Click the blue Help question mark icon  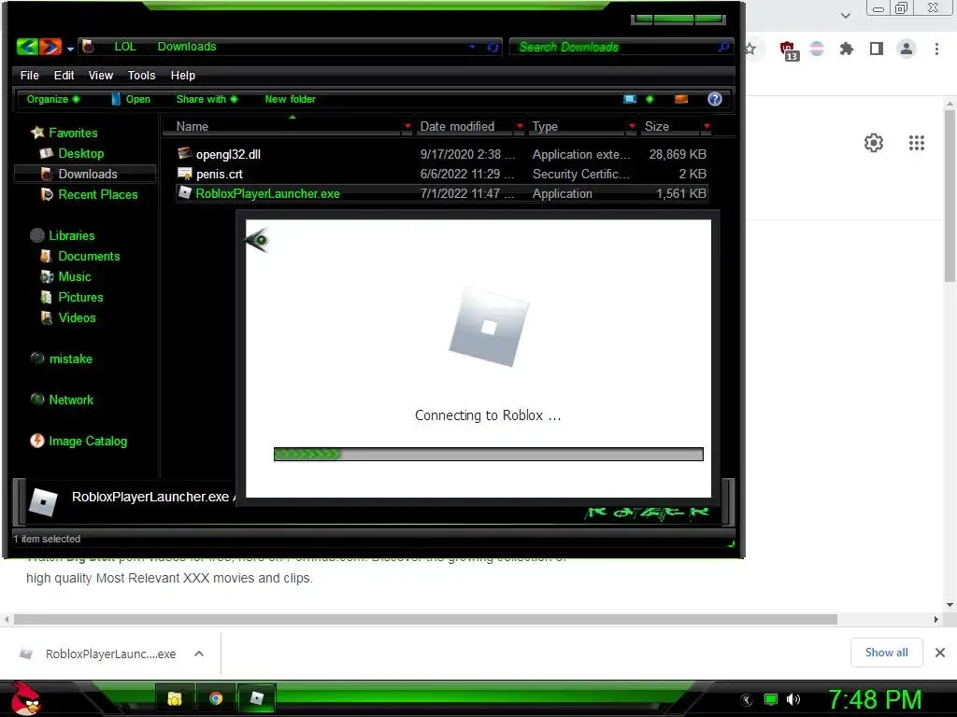tap(715, 99)
